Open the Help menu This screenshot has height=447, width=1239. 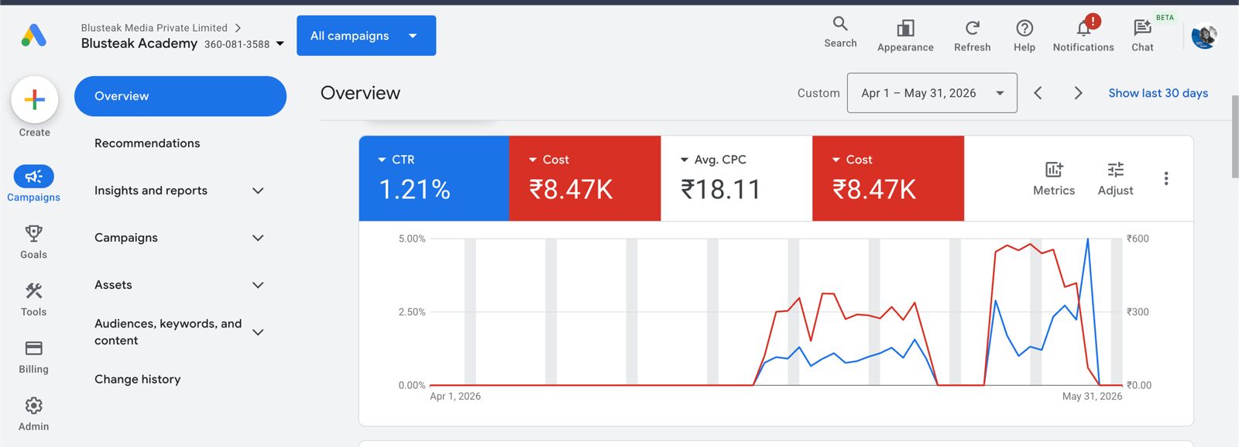1024,36
